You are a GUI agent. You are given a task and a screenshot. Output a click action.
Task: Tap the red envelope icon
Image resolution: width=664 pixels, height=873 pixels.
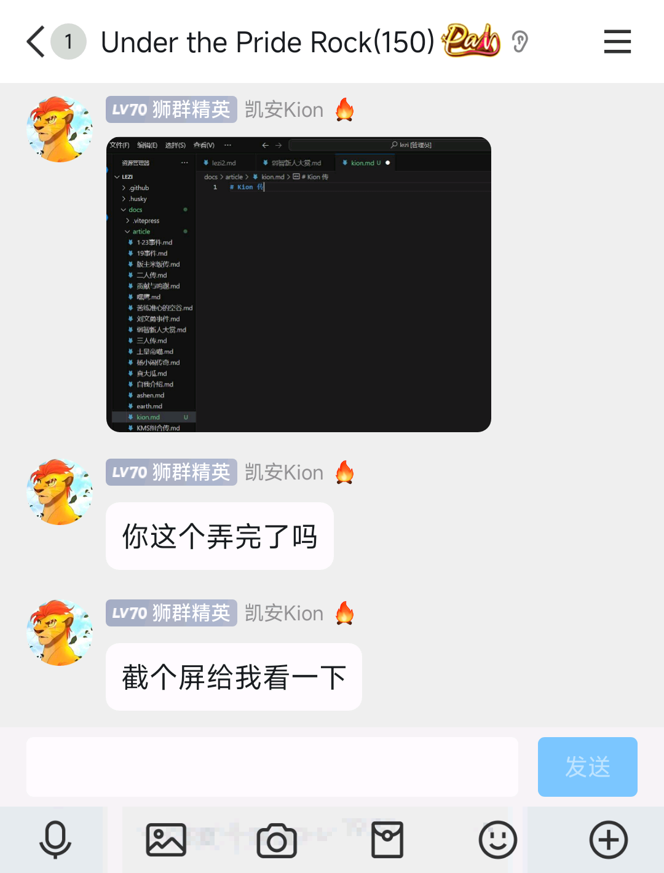click(x=387, y=840)
